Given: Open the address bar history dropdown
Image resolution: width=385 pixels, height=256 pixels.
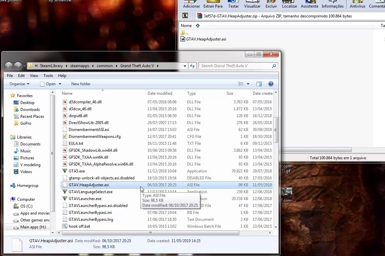Looking at the screenshot, I should pyautogui.click(x=185, y=66).
